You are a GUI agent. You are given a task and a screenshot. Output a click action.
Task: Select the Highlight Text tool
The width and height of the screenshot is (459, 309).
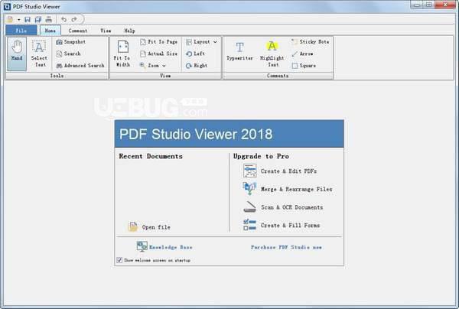pyautogui.click(x=272, y=54)
